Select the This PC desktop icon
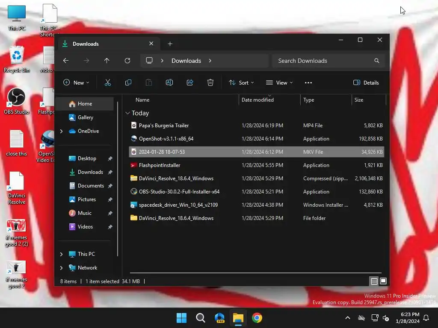 pos(17,18)
